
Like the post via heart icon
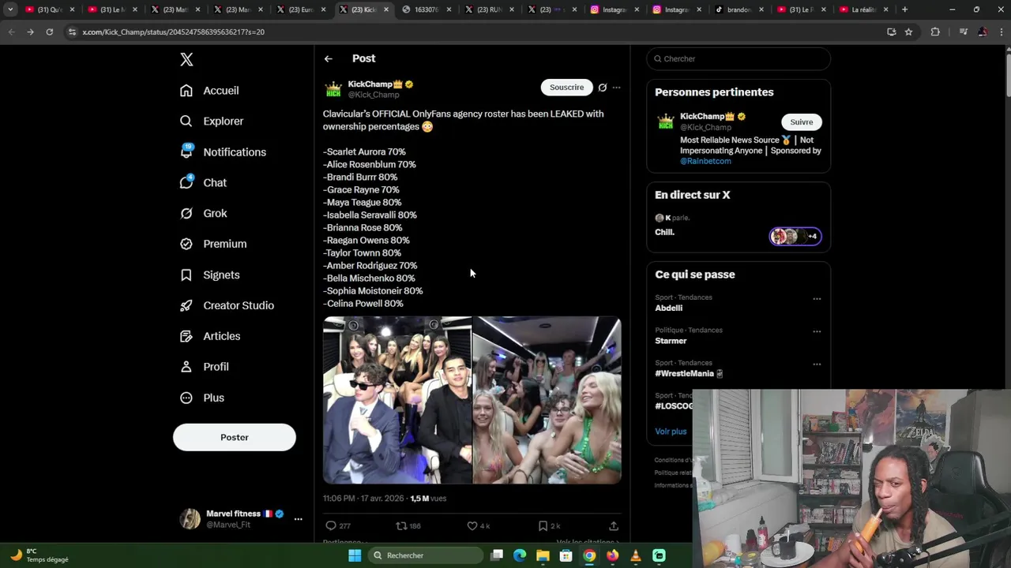(472, 525)
